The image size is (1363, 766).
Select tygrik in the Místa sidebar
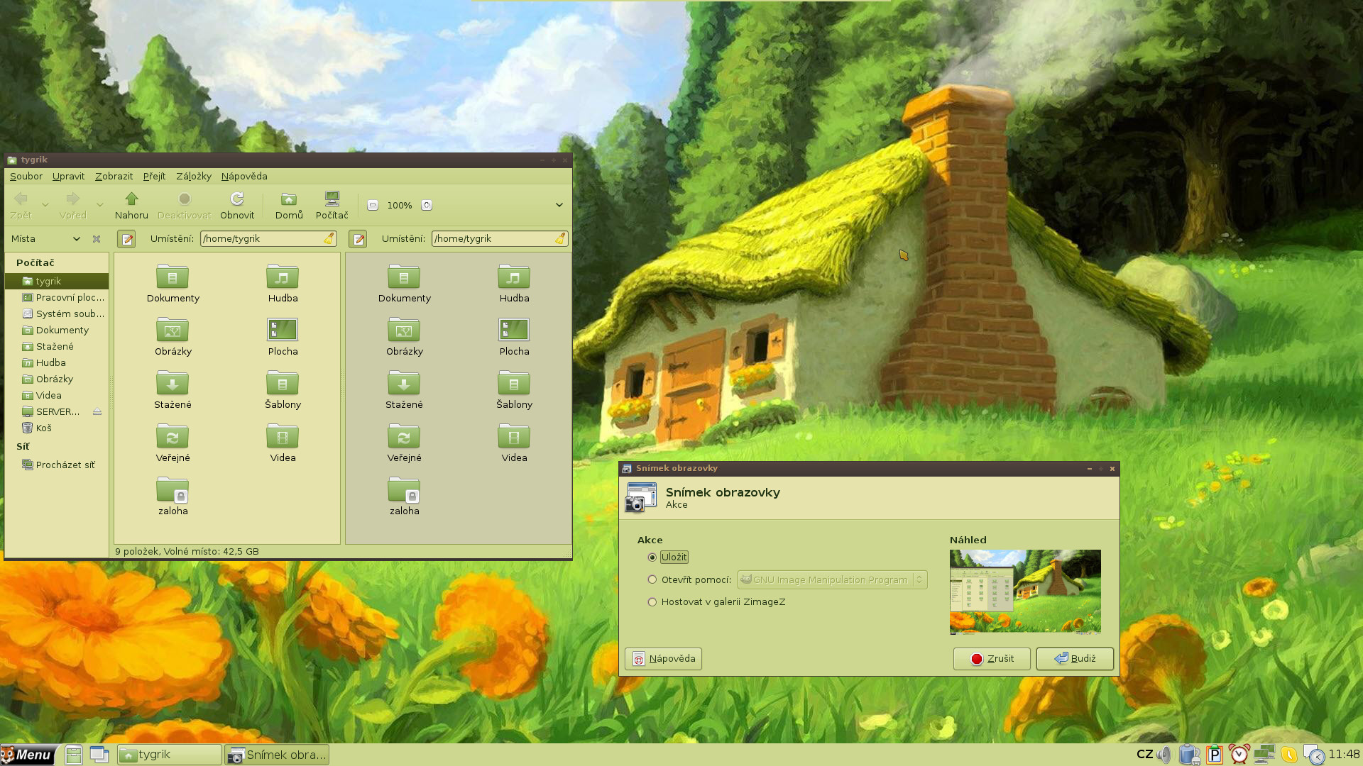(x=57, y=281)
